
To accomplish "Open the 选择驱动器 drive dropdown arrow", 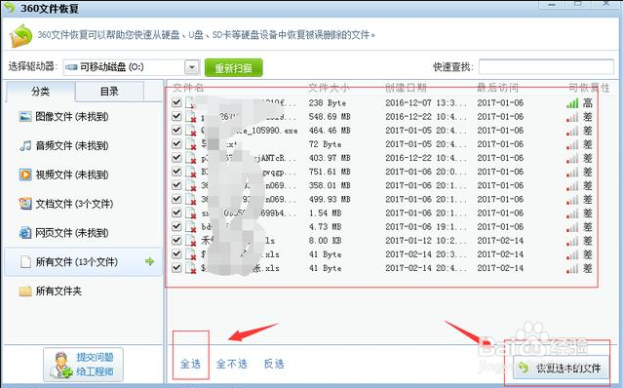I will (192, 67).
